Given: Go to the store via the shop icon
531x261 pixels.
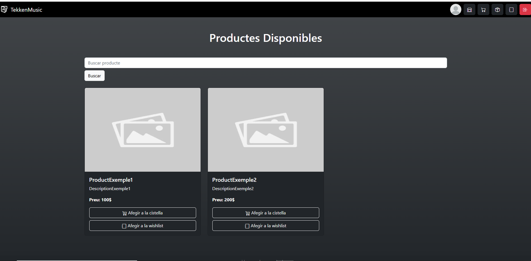Looking at the screenshot, I should click(469, 10).
